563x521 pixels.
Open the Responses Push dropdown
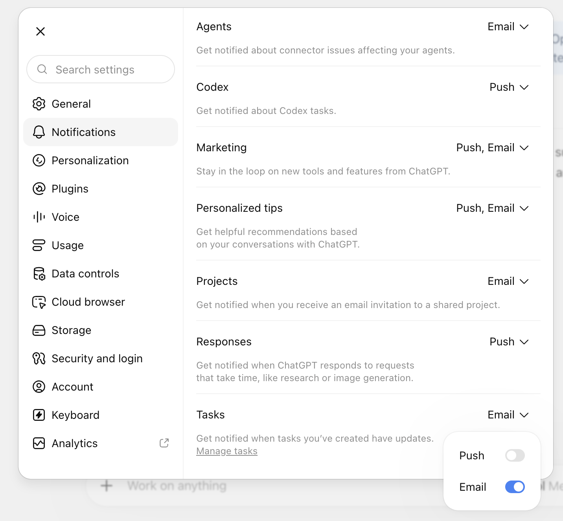point(509,342)
